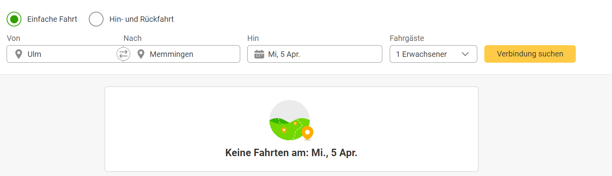Click the Ulm departure input field
The height and width of the screenshot is (176, 612).
point(66,54)
